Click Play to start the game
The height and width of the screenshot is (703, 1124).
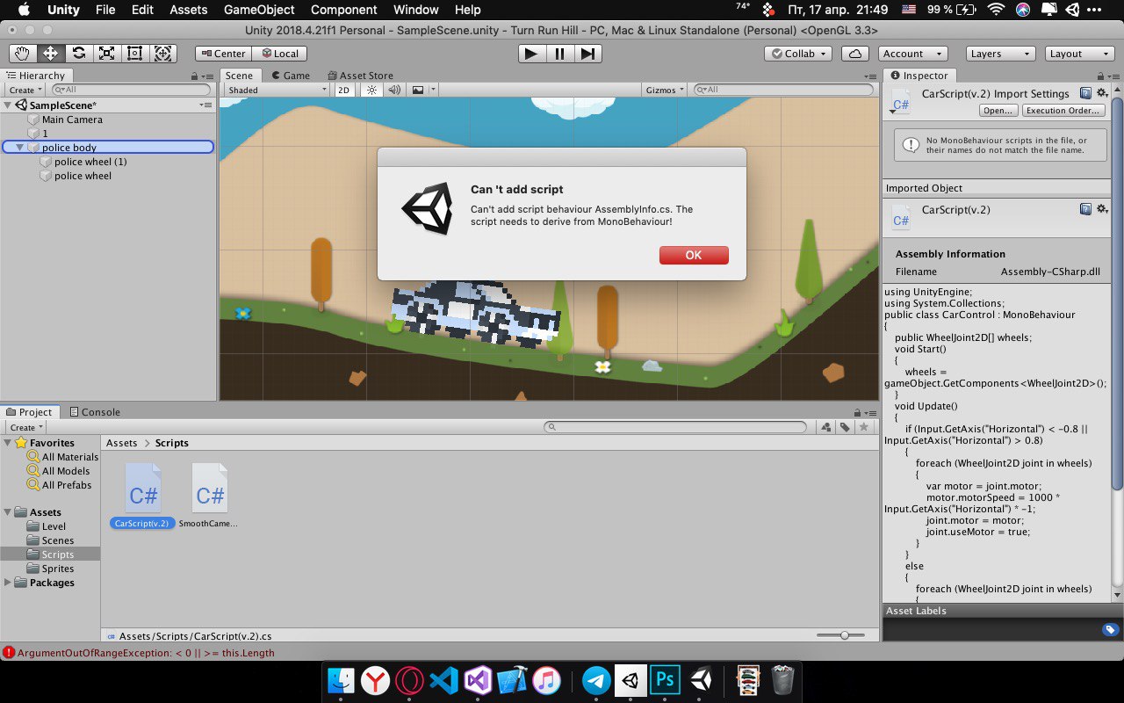(x=531, y=54)
